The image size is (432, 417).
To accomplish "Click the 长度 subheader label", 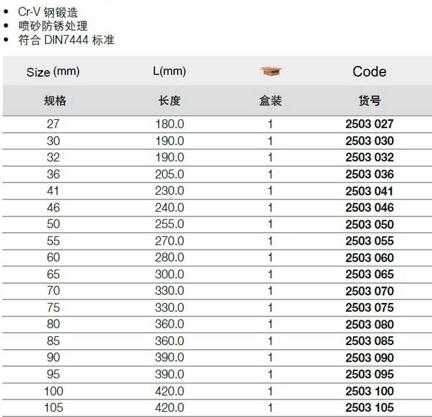I will coord(169,101).
